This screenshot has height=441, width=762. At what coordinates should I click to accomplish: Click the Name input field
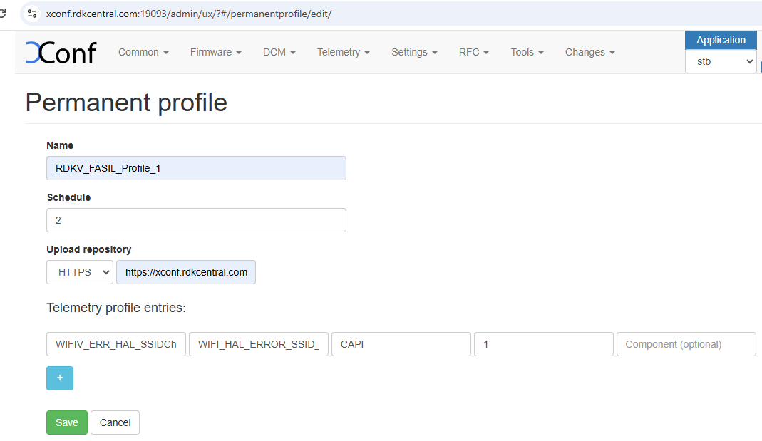(x=196, y=168)
